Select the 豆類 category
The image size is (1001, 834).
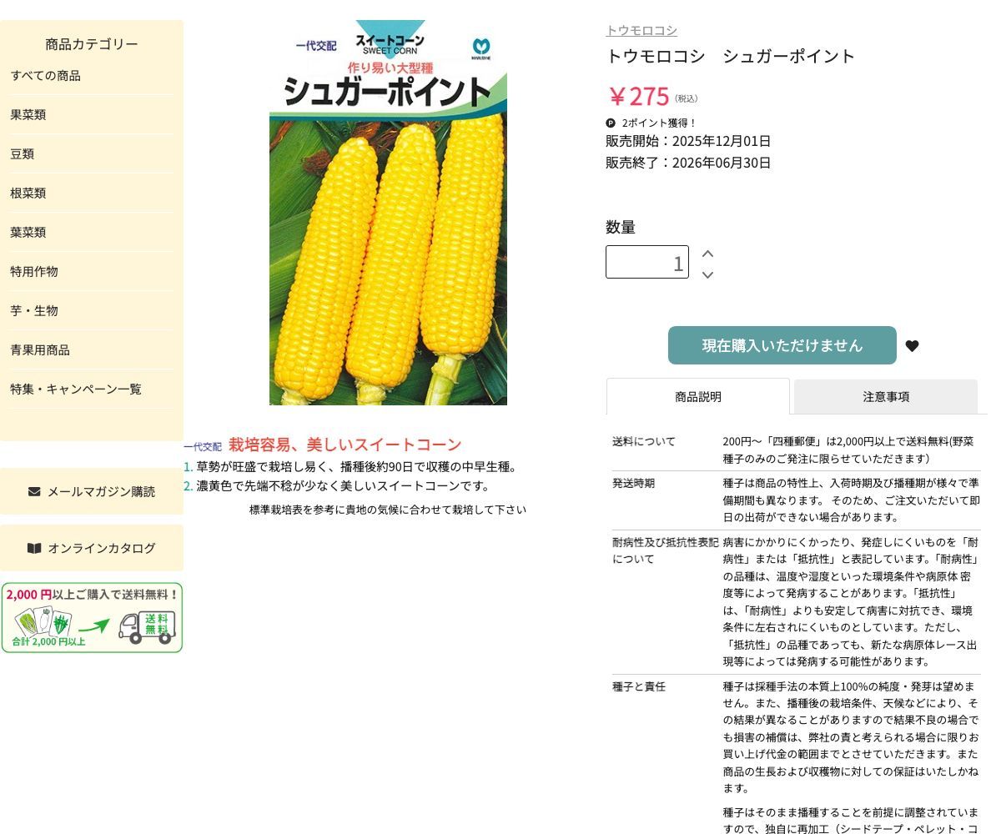click(x=23, y=154)
